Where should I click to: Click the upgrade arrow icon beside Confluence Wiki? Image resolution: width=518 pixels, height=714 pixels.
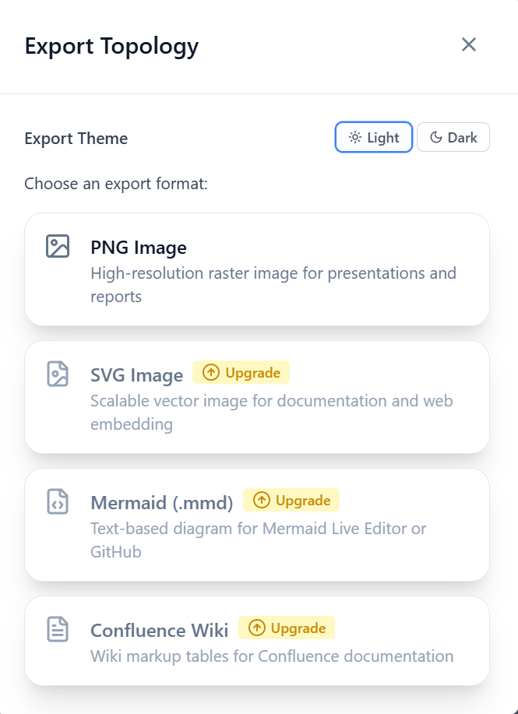tap(256, 628)
